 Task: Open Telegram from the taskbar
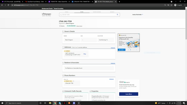tap(60, 103)
